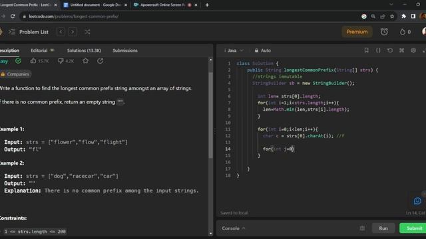The width and height of the screenshot is (426, 239).
Task: Open editor settings gear icon
Action: (413, 50)
